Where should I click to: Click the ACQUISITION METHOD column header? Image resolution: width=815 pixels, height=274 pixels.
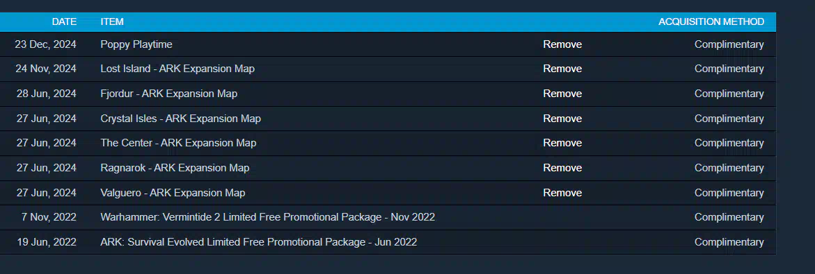click(711, 22)
